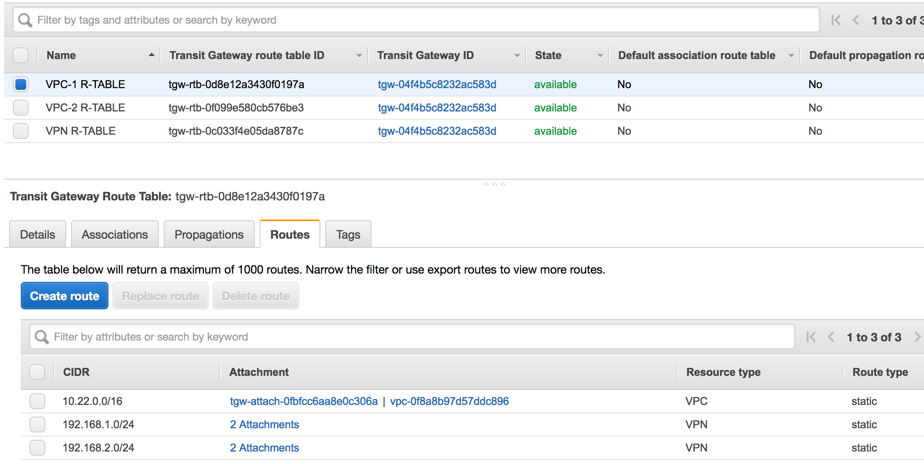Open the State column dropdown arrow
Screen dimensions: 924x464
tap(600, 56)
